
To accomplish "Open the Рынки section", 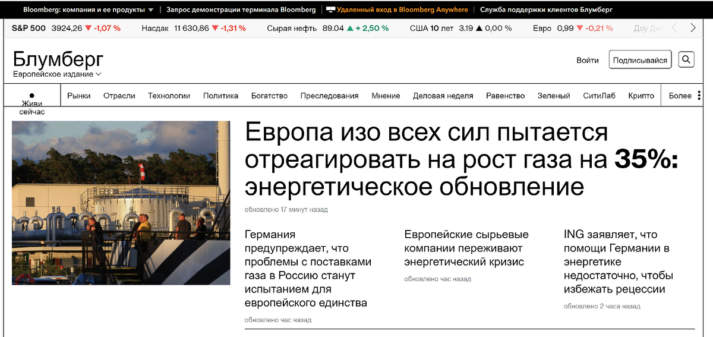I will (79, 96).
